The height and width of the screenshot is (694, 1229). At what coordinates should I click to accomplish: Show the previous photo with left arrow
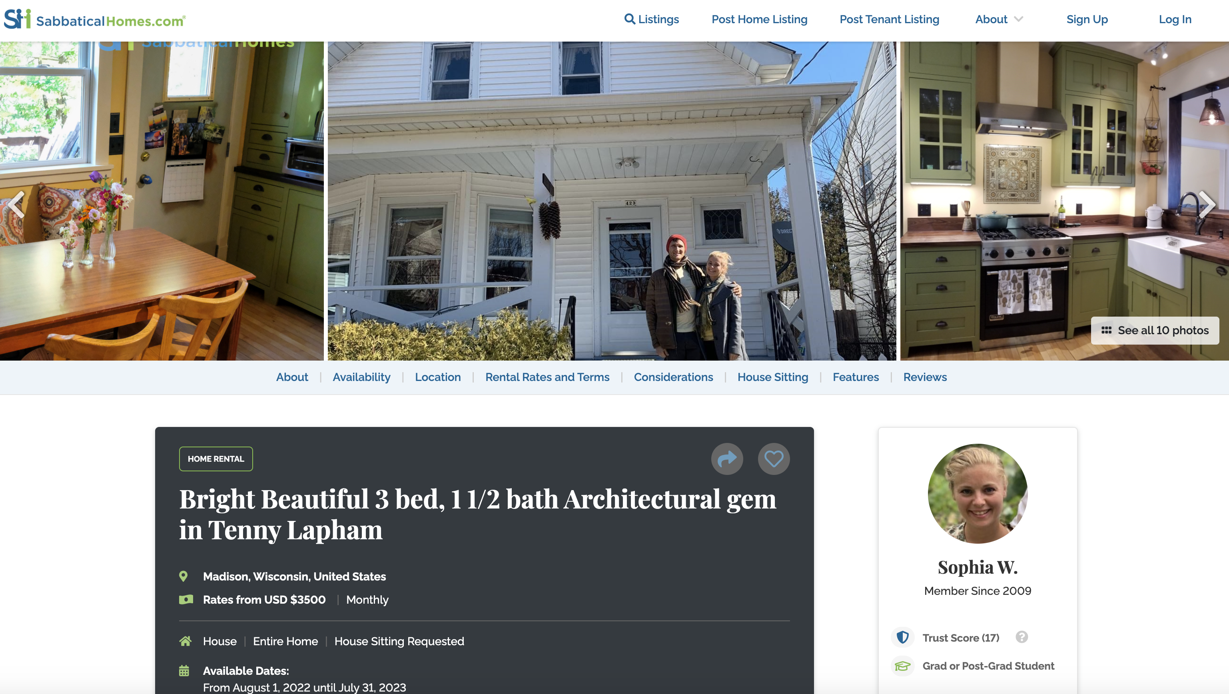17,205
